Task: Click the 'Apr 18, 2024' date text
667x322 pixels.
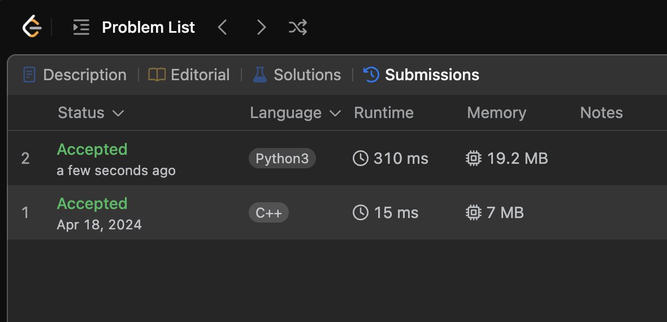Action: (x=99, y=225)
